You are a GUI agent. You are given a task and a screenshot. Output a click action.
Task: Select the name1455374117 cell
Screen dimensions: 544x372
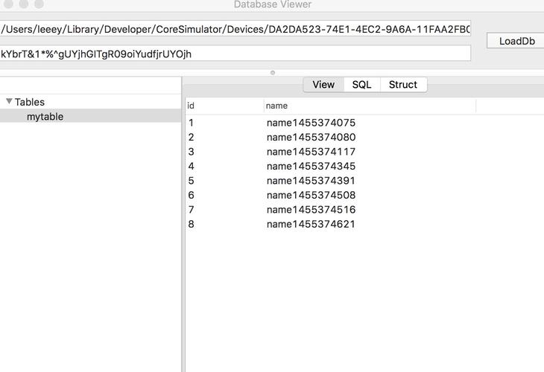coord(311,152)
